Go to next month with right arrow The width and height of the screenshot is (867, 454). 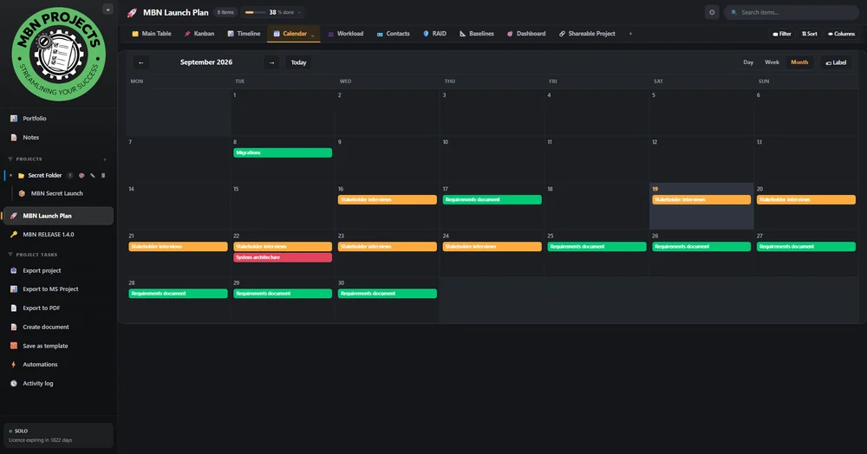tap(271, 62)
